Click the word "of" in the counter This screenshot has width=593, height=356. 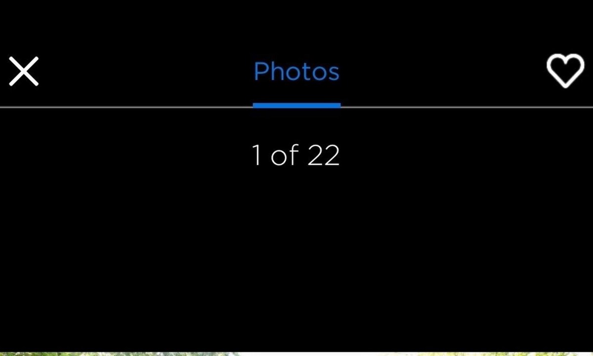285,155
